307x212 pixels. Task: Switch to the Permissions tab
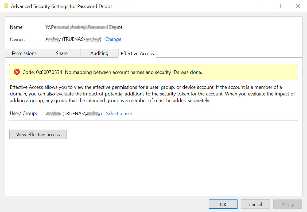24,53
